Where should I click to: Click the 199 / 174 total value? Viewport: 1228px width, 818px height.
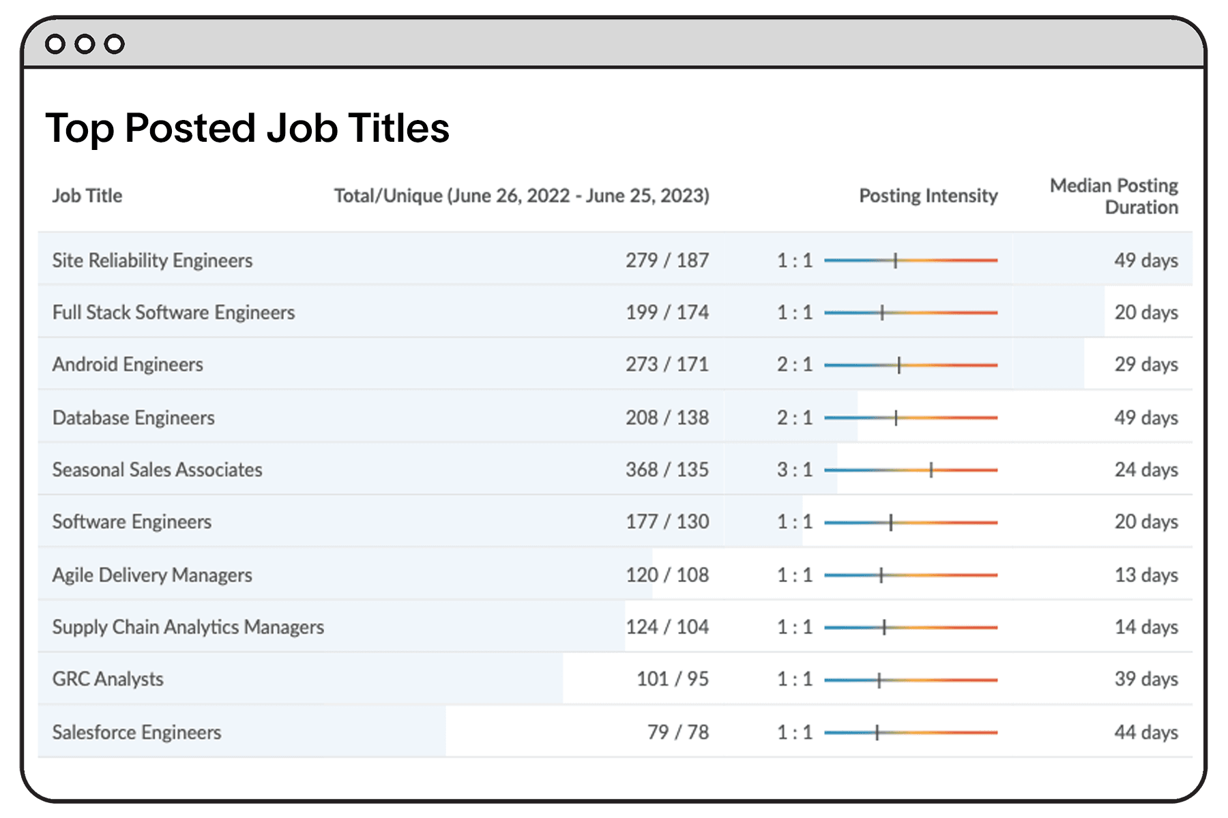pos(667,312)
